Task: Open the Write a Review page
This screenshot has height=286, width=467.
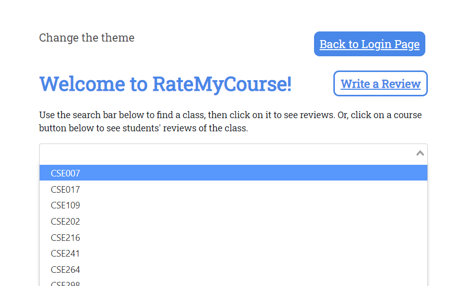Action: tap(380, 84)
